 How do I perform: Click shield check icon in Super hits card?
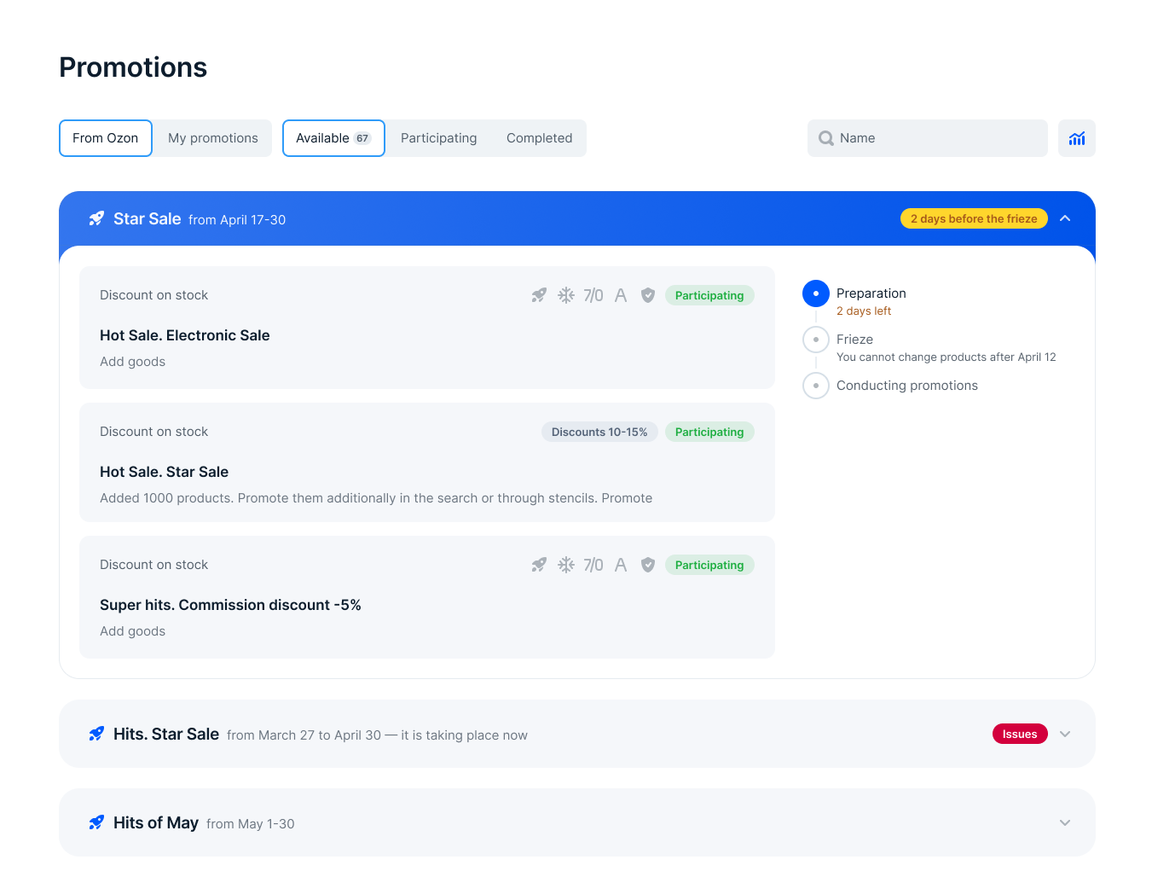[648, 565]
